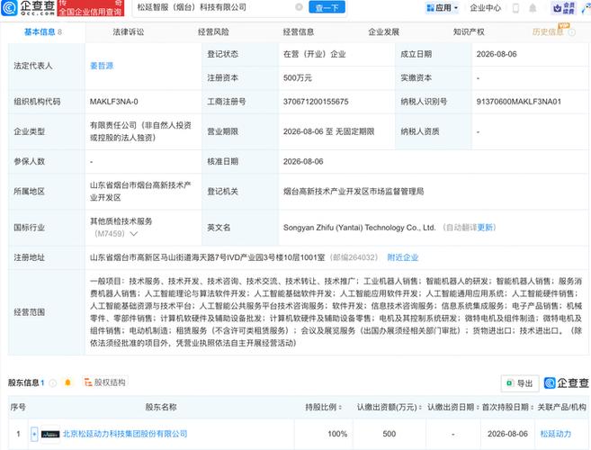Click the arrow icon next to 历史信息
591x450 pixels.
click(x=572, y=32)
